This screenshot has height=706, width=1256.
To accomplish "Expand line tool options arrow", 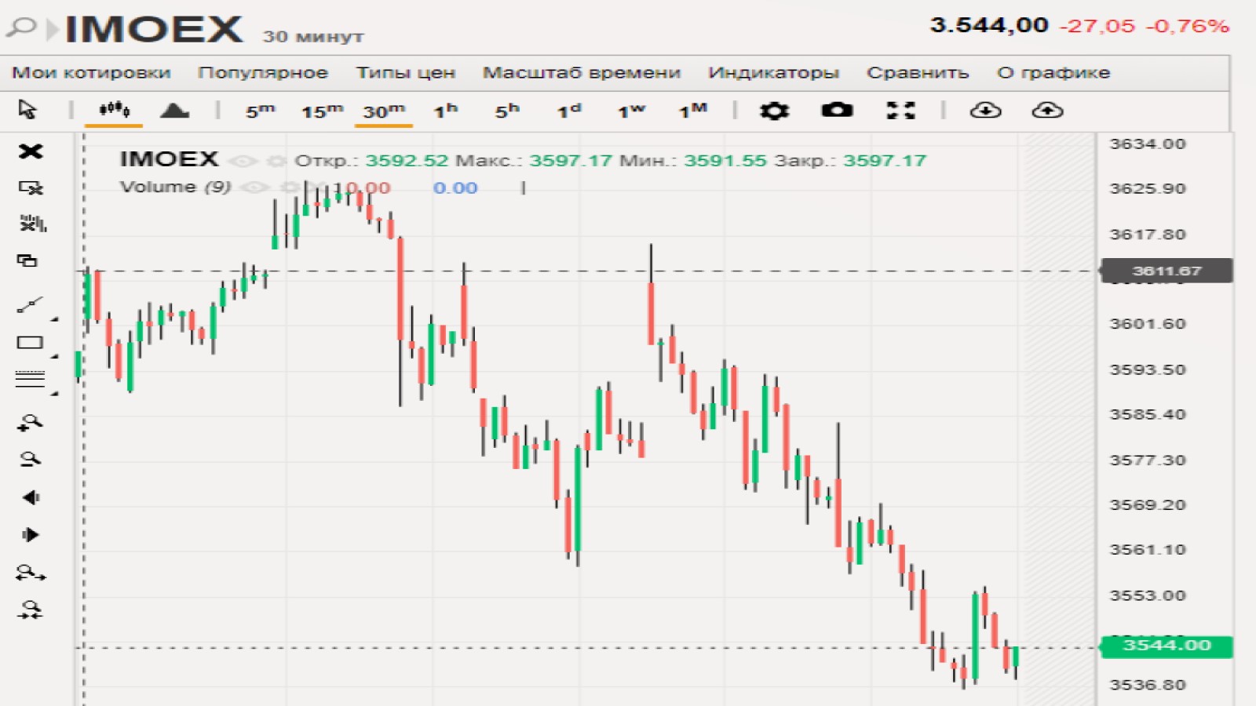I will [54, 319].
